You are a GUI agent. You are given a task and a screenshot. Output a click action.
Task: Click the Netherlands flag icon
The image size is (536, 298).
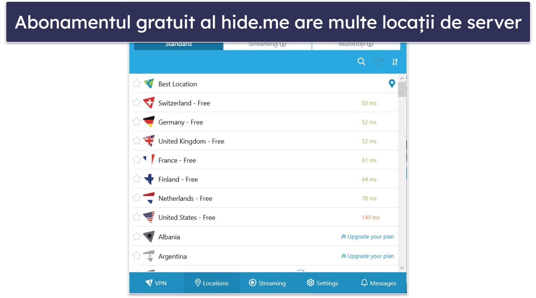click(149, 198)
